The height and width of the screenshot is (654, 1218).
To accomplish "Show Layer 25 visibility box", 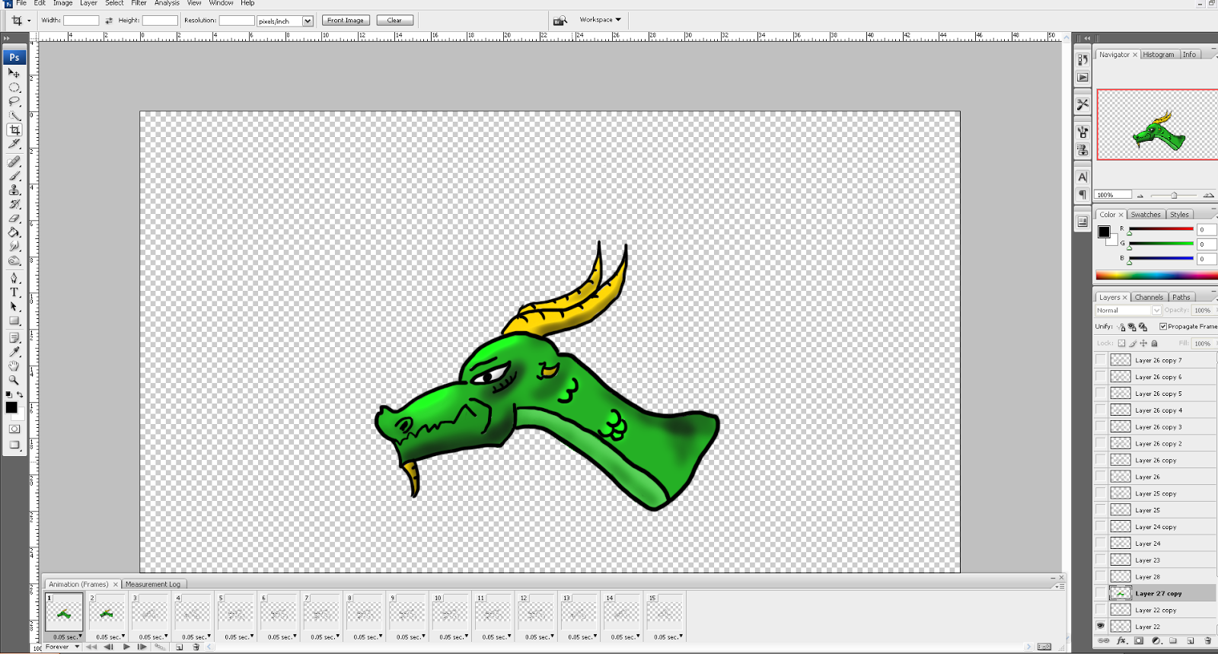I will click(1100, 509).
